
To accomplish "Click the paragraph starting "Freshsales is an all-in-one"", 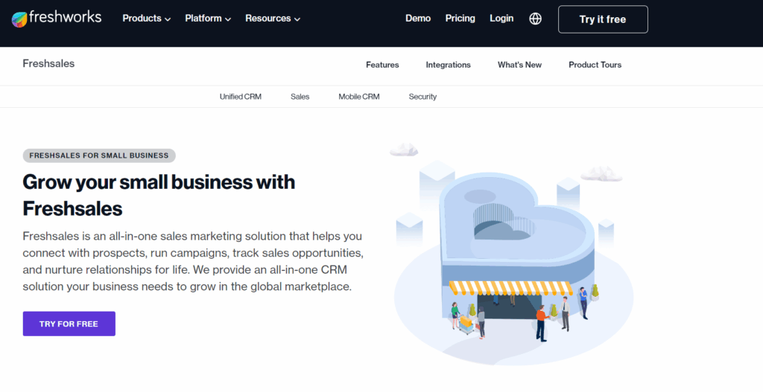I will 193,261.
